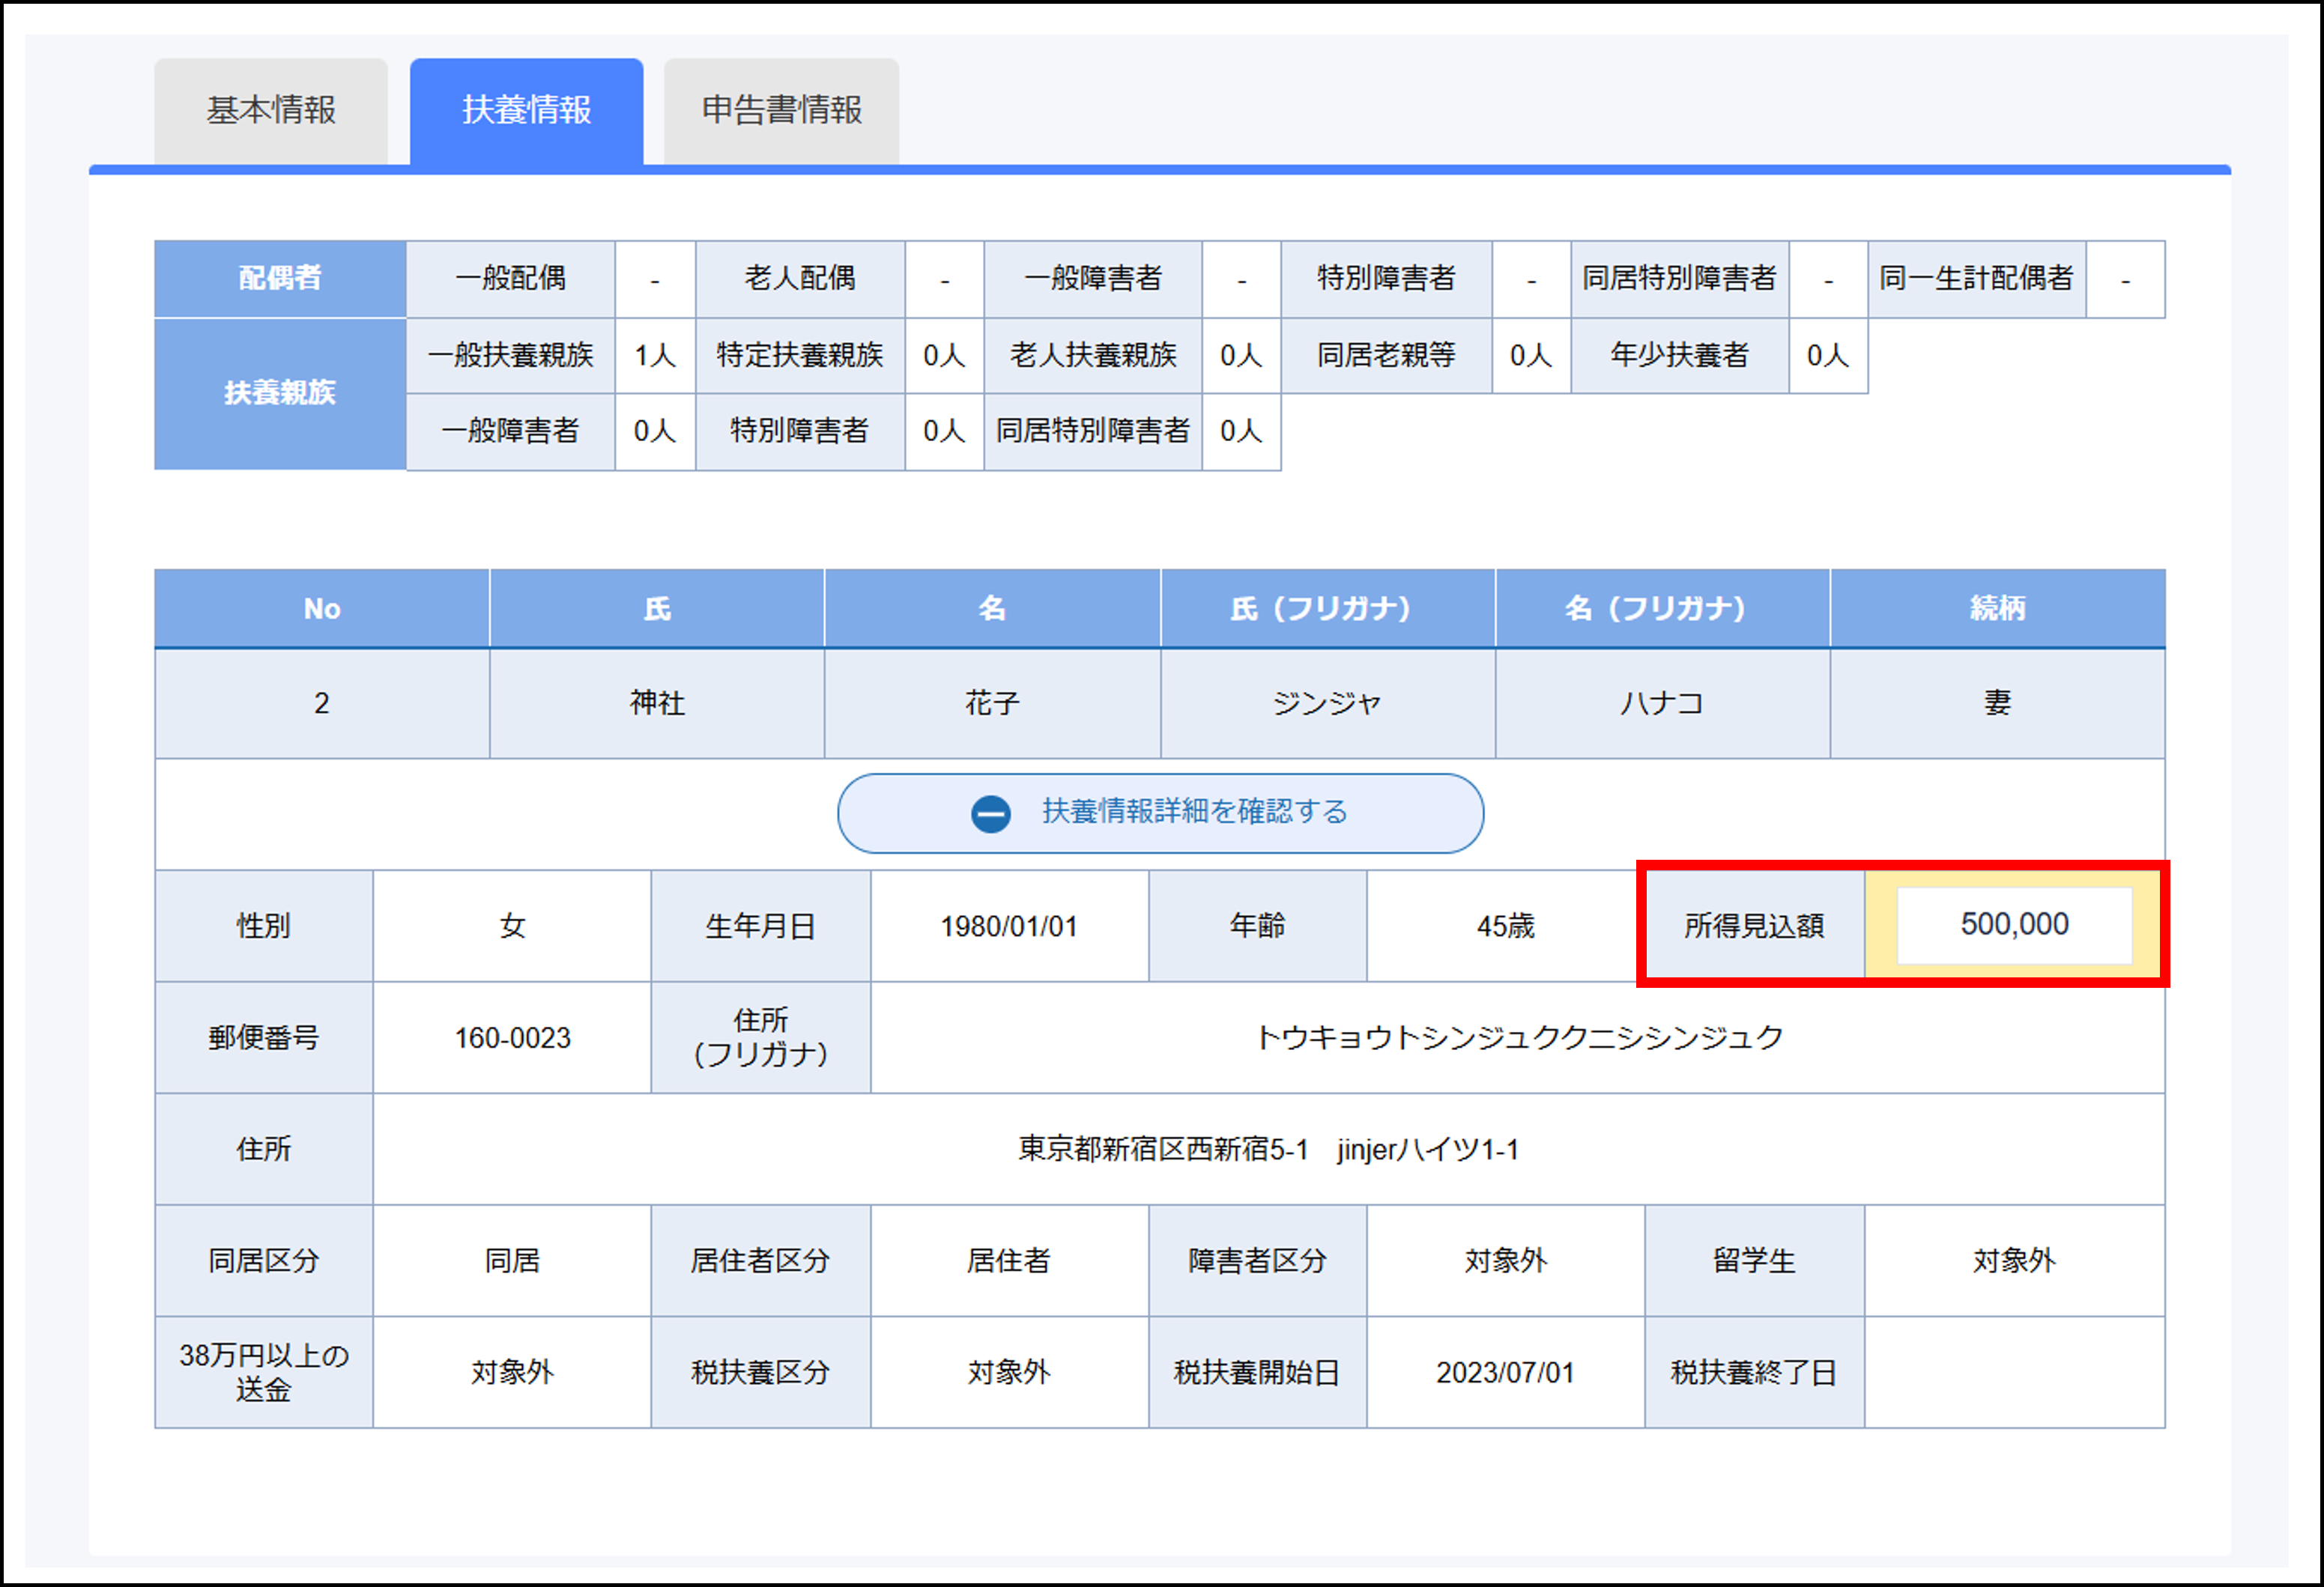Click the 扶養親族 summary header
The image size is (2324, 1587).
280,392
